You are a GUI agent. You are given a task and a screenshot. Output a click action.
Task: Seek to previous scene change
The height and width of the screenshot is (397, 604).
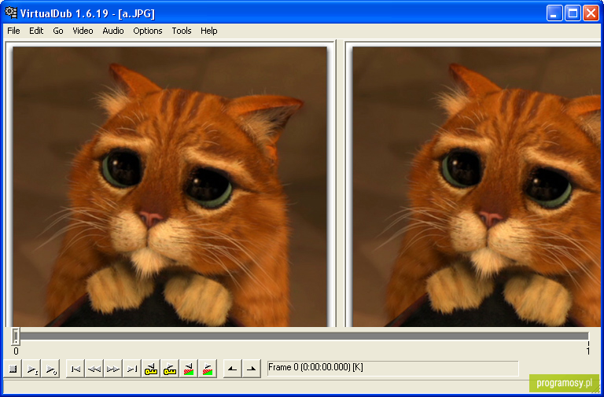click(x=189, y=369)
